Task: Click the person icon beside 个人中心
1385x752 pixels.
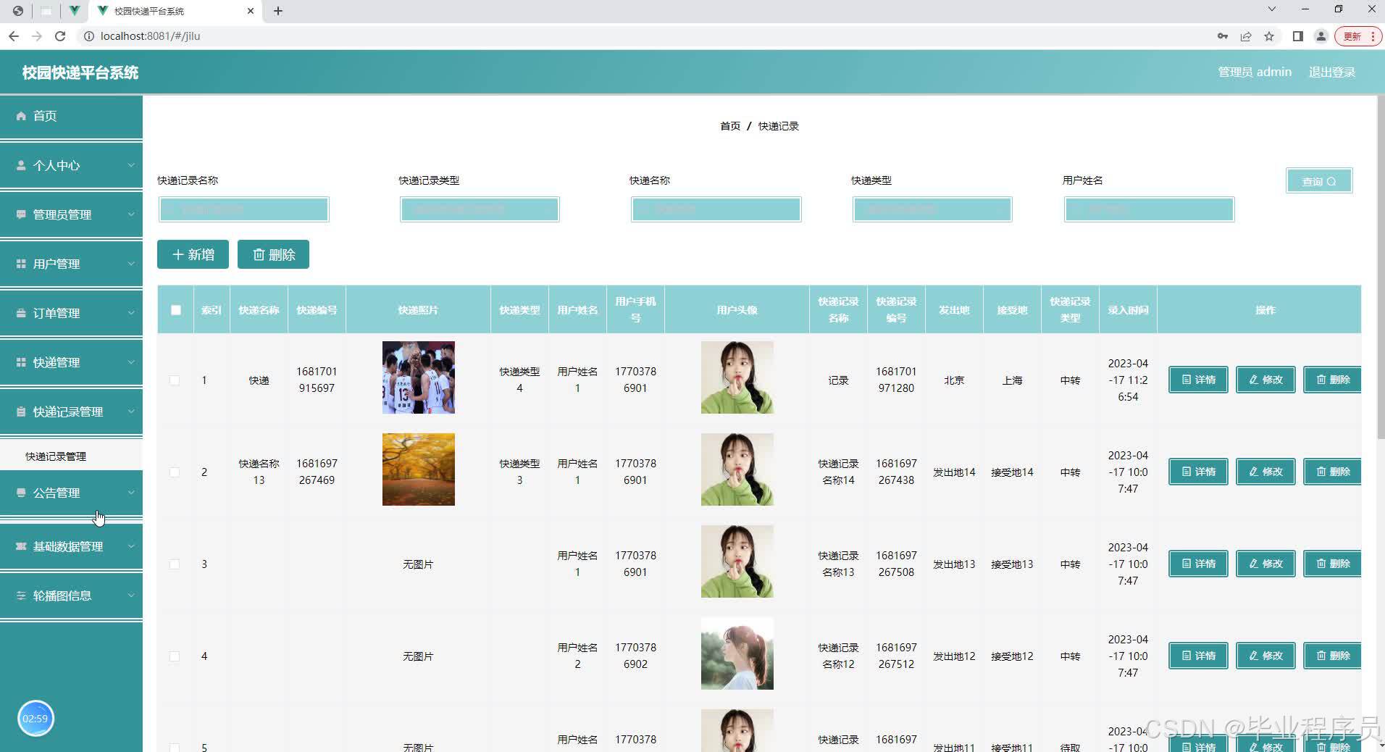Action: click(x=21, y=165)
